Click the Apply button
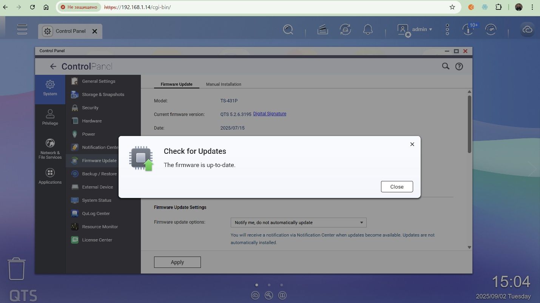Viewport: 540px width, 303px height. click(177, 262)
